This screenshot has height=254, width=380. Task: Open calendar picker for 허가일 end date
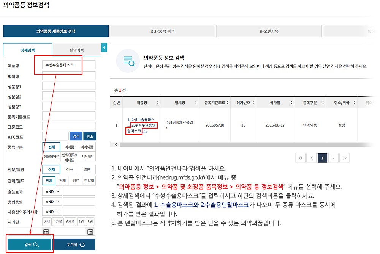point(90,232)
